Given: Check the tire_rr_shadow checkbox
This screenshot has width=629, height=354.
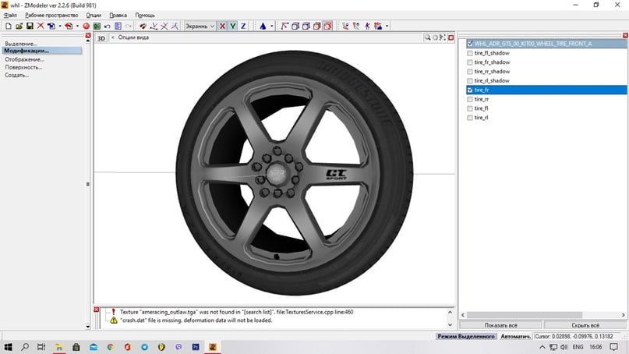Looking at the screenshot, I should coord(470,72).
